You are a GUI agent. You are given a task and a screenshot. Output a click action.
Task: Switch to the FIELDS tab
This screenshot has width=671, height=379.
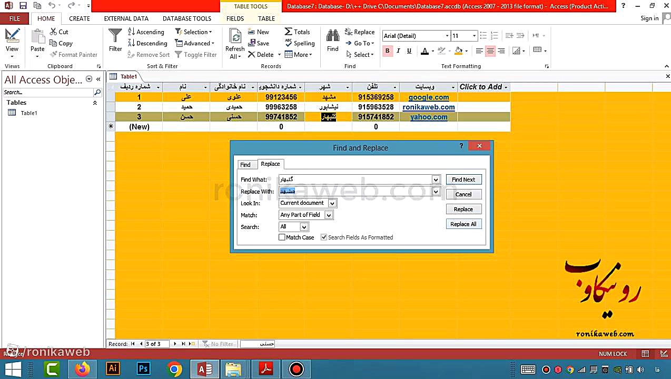click(x=235, y=18)
